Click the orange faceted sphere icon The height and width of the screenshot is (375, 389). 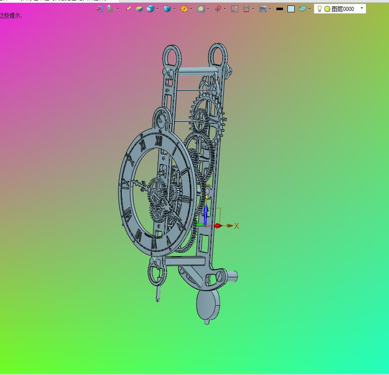pyautogui.click(x=184, y=9)
